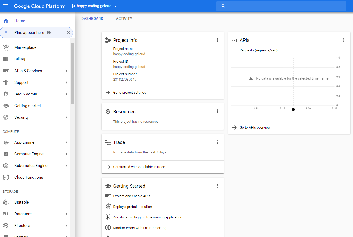Expand Datastore submenu arrow

click(66, 214)
